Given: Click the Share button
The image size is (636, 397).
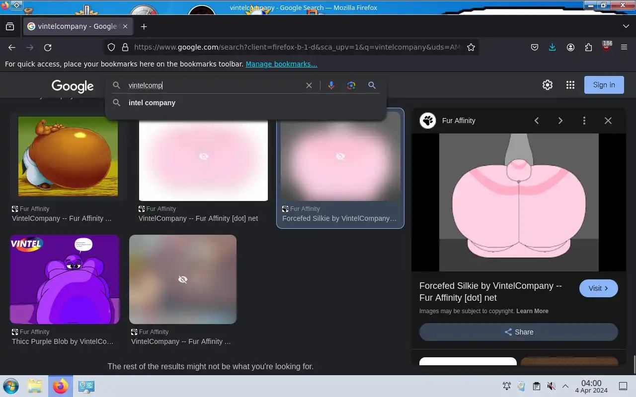Looking at the screenshot, I should click(519, 332).
